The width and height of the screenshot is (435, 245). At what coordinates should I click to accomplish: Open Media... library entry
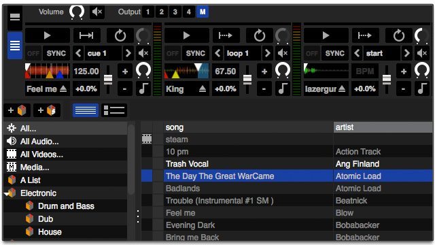(x=66, y=167)
